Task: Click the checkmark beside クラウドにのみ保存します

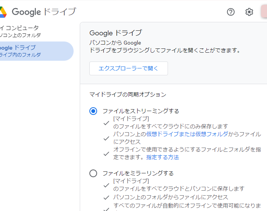Action: 106,123
